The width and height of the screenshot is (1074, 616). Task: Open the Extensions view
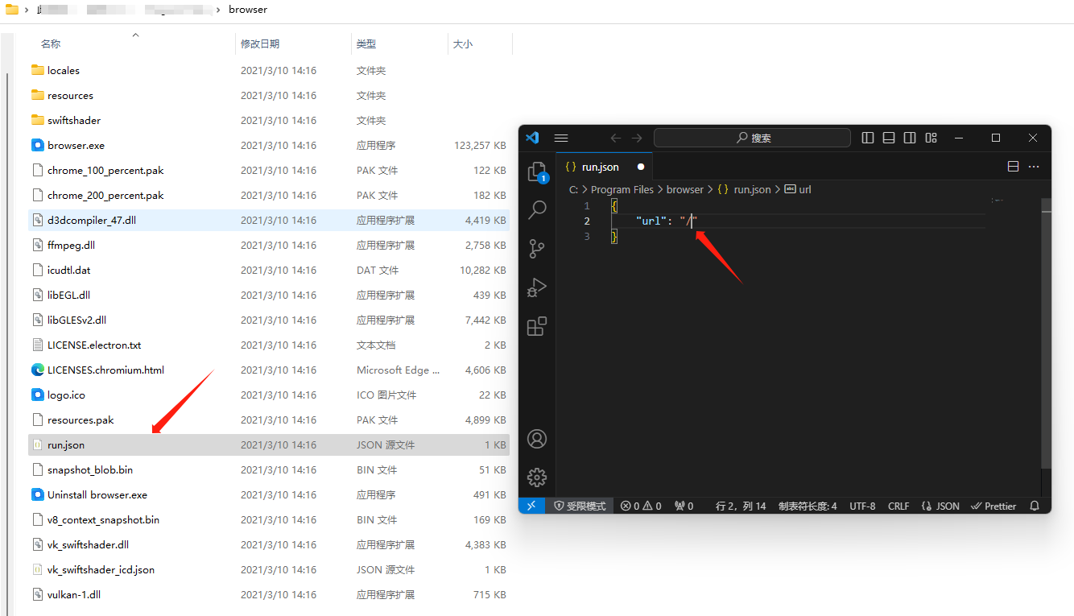pos(537,326)
